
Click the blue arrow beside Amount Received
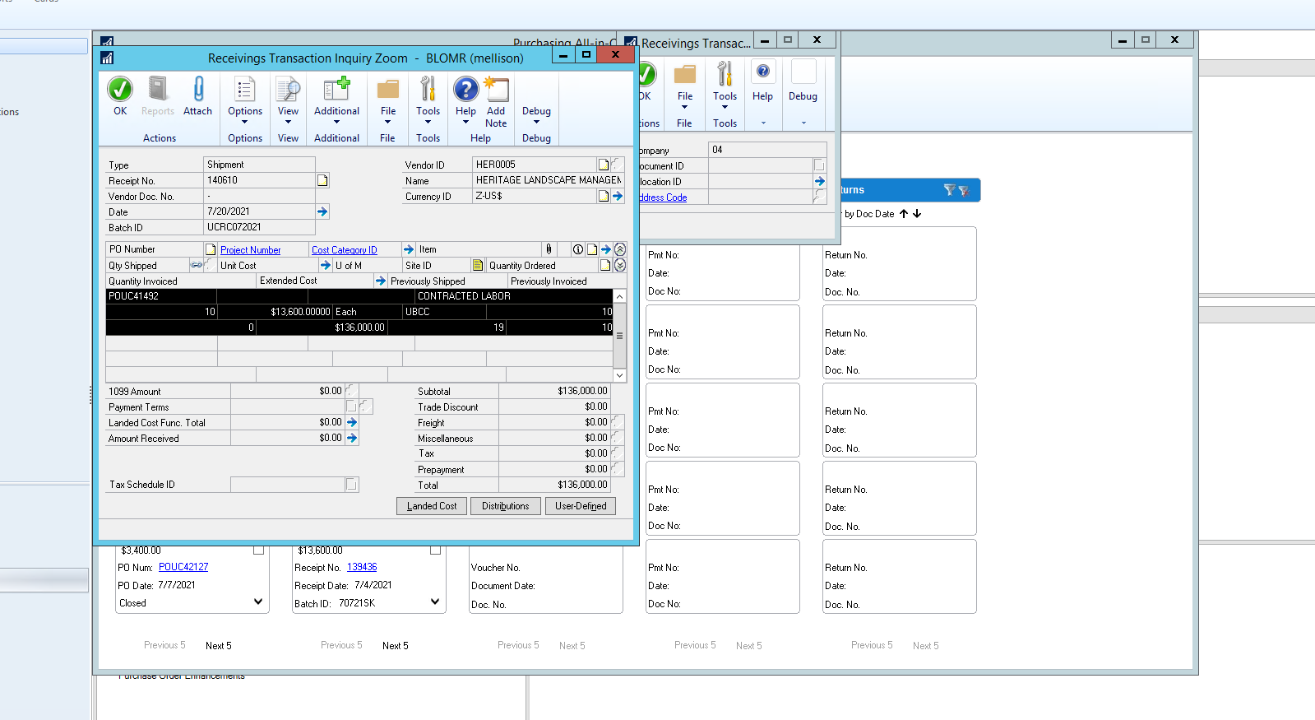coord(352,438)
